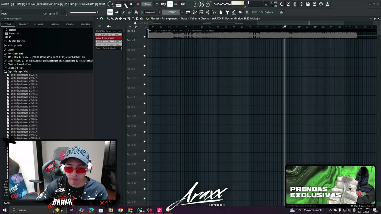This screenshot has height=214, width=381.
Task: Select the playlist slip tool
Action: pyautogui.click(x=124, y=18)
